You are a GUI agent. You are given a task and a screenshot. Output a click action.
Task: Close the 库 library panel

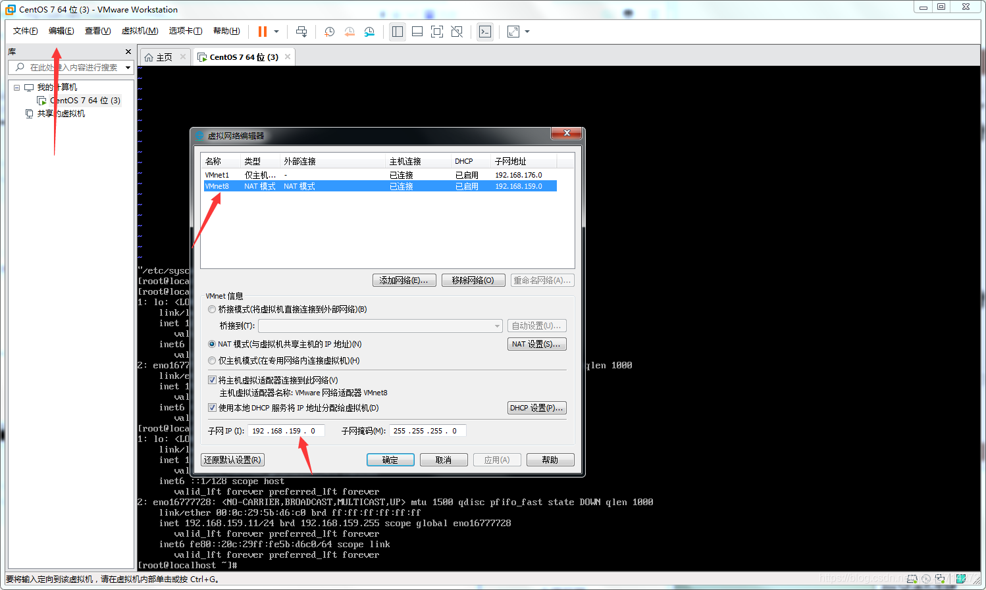tap(128, 51)
